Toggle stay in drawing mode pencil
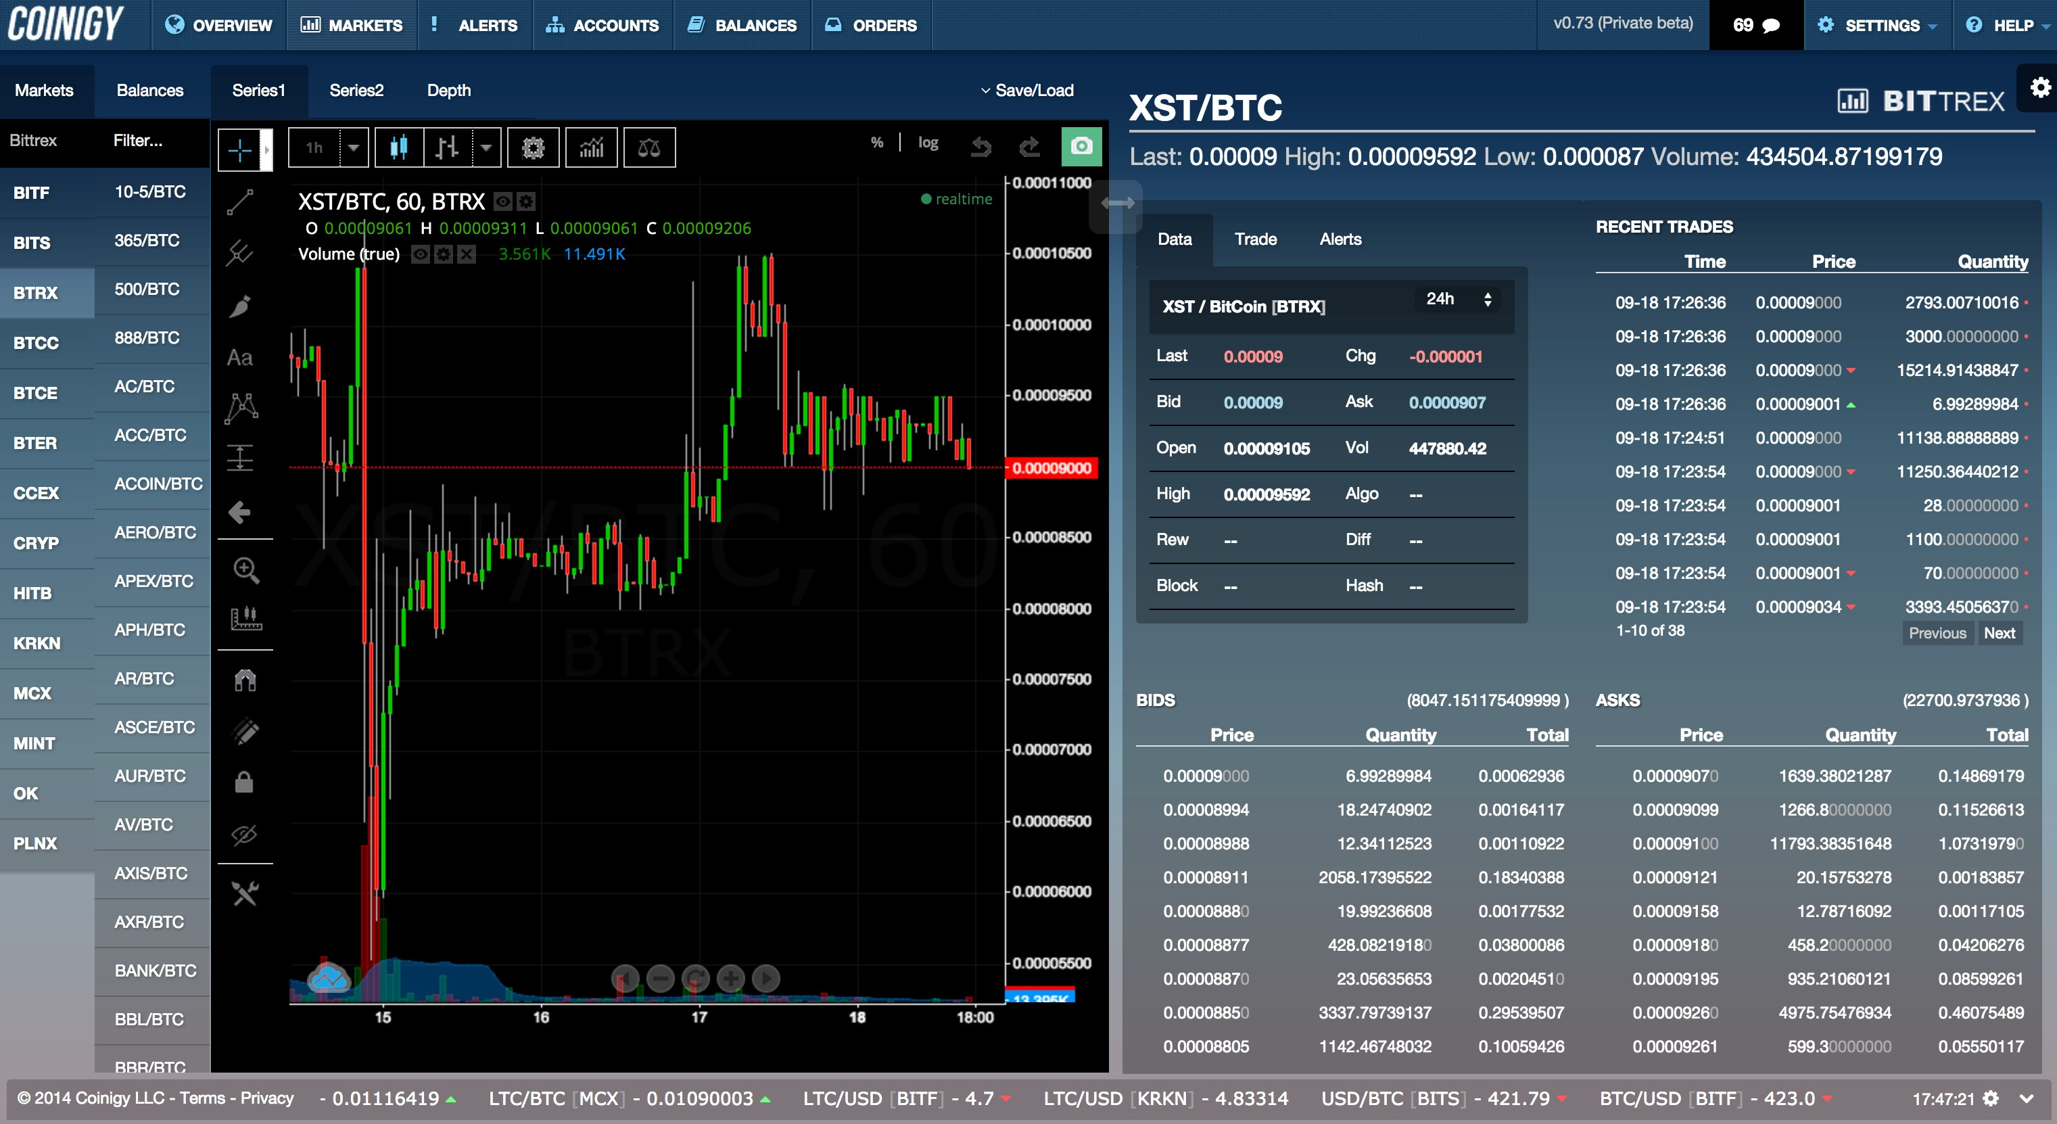Viewport: 2057px width, 1124px height. pyautogui.click(x=245, y=731)
